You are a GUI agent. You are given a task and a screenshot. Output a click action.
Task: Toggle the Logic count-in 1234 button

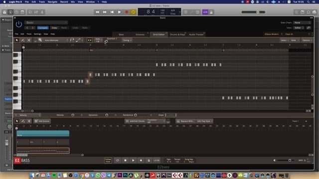click(x=205, y=12)
